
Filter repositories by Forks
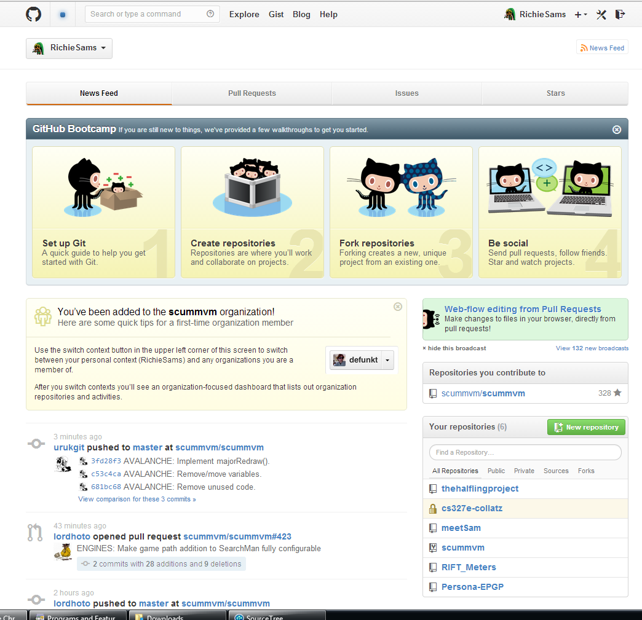tap(586, 471)
